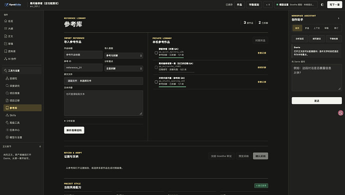345x195 pixels.
Task: Click the 解析卷章结构 parse structure button
Action: [74, 130]
